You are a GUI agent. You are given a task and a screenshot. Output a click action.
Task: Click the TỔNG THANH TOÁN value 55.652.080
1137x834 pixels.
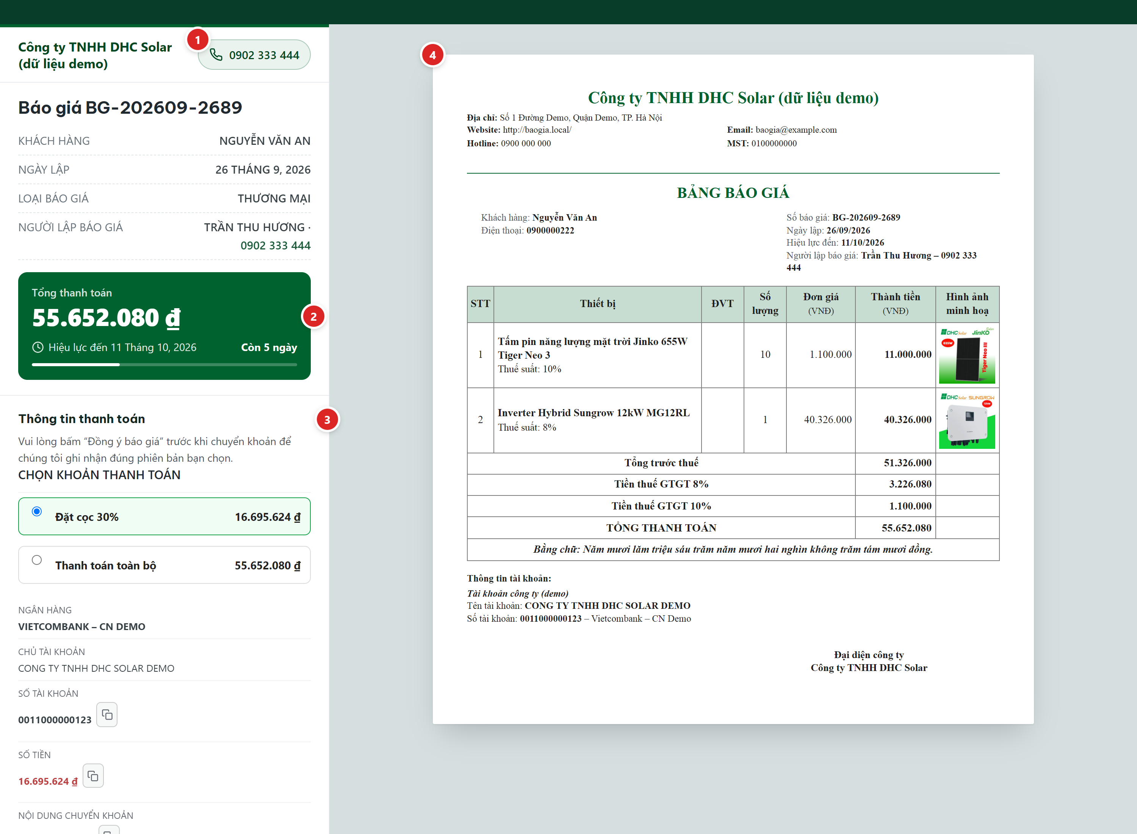[x=906, y=528]
